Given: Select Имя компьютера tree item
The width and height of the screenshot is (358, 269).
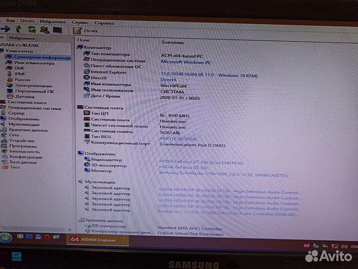Looking at the screenshot, I should pos(34,63).
